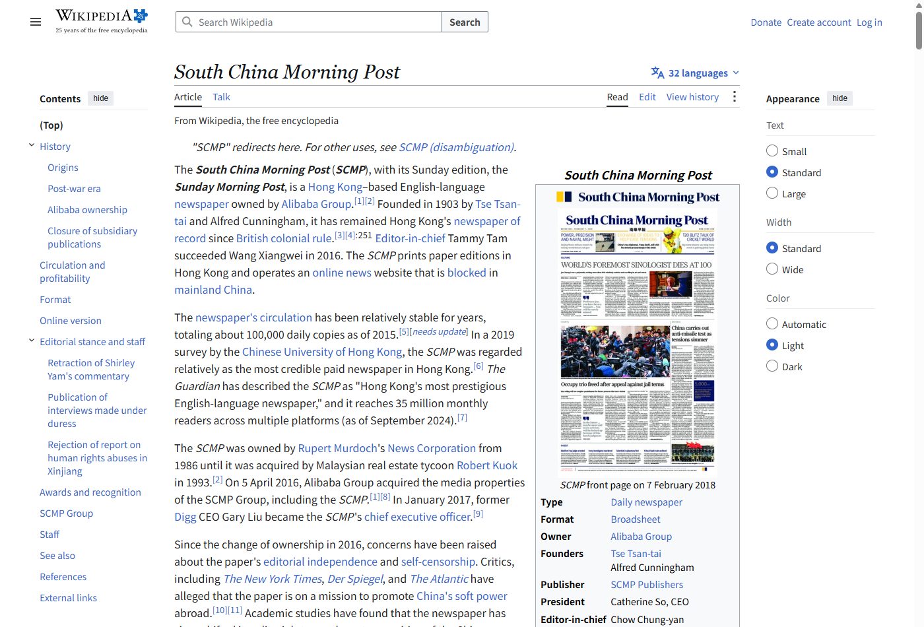Viewport: 924px width, 627px height.
Task: Open Broadsheet link in infobox
Action: coord(635,519)
